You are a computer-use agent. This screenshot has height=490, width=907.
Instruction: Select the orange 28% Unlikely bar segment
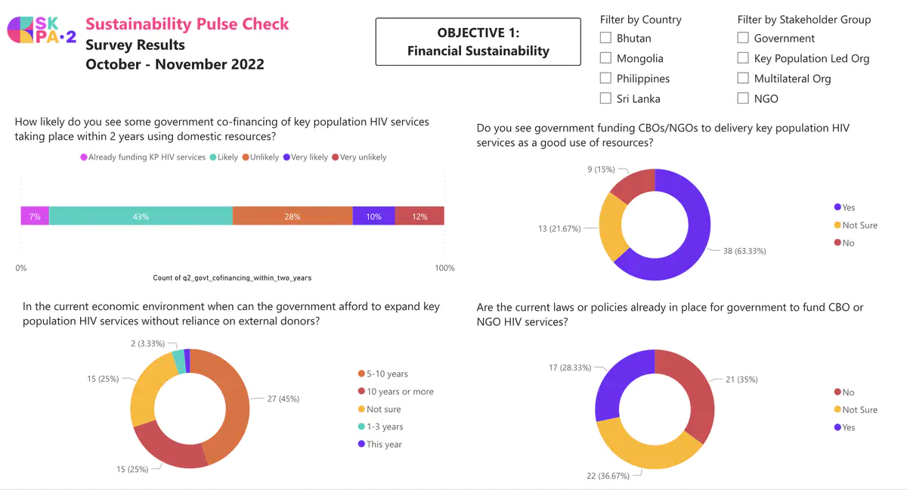pyautogui.click(x=293, y=216)
